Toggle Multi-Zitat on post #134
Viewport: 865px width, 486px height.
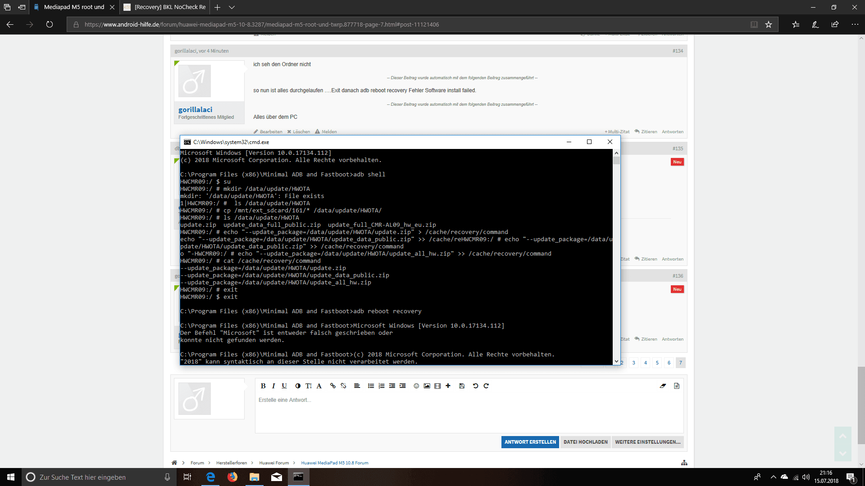[x=617, y=132]
